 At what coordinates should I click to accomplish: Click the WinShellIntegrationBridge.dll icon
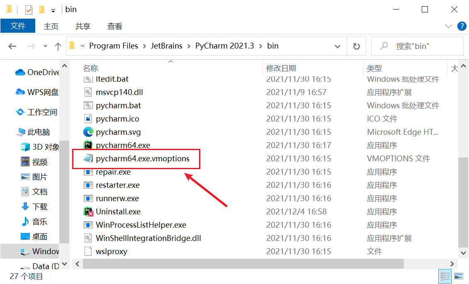tap(88, 238)
